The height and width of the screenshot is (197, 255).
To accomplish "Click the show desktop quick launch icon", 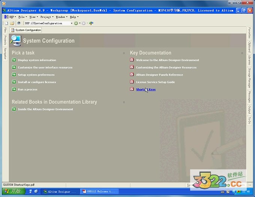I will pyautogui.click(x=31, y=191).
